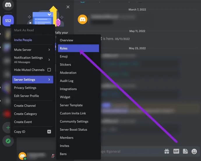This screenshot has height=161, width=201.
Task: Open the sticker picker icon
Action: (185, 151)
